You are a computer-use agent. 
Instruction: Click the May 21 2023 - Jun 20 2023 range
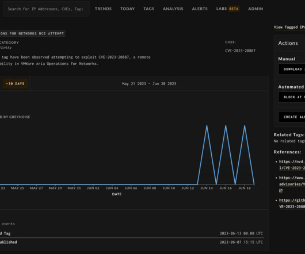[x=149, y=84]
